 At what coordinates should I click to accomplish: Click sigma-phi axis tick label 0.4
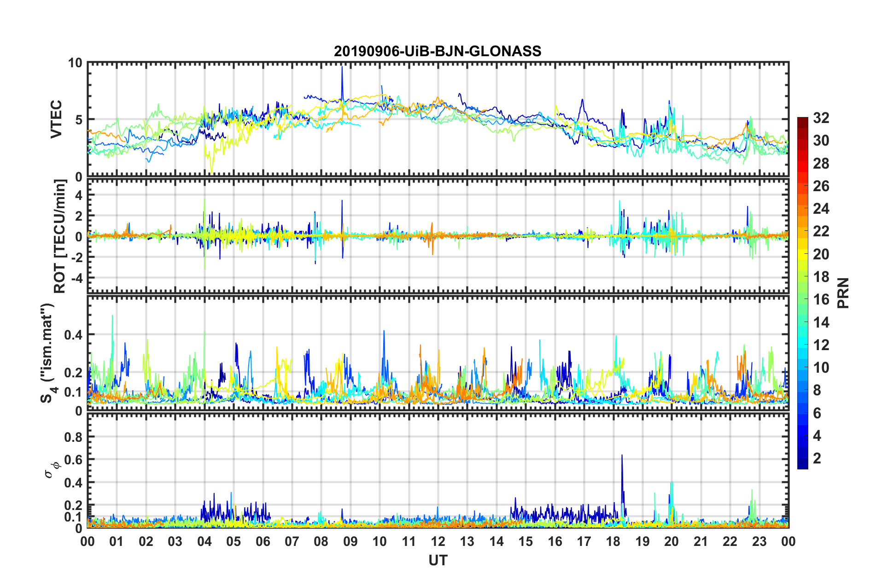(x=73, y=483)
